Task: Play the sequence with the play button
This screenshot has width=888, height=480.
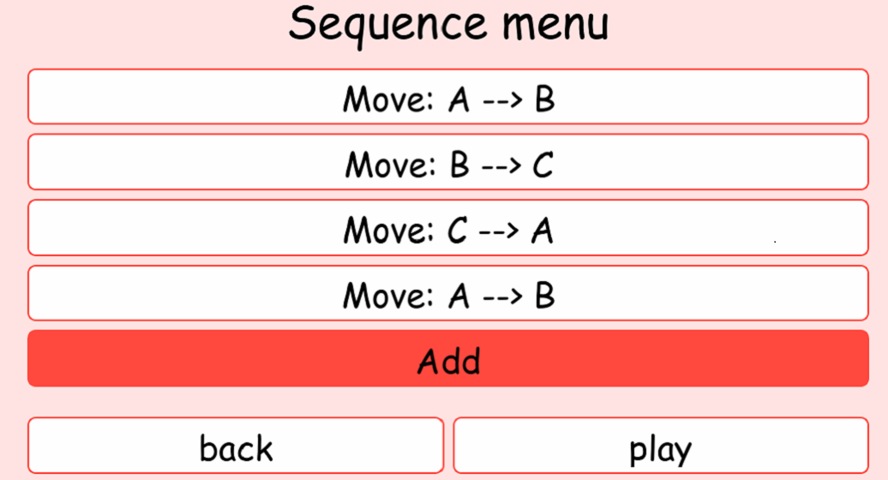Action: 660,447
